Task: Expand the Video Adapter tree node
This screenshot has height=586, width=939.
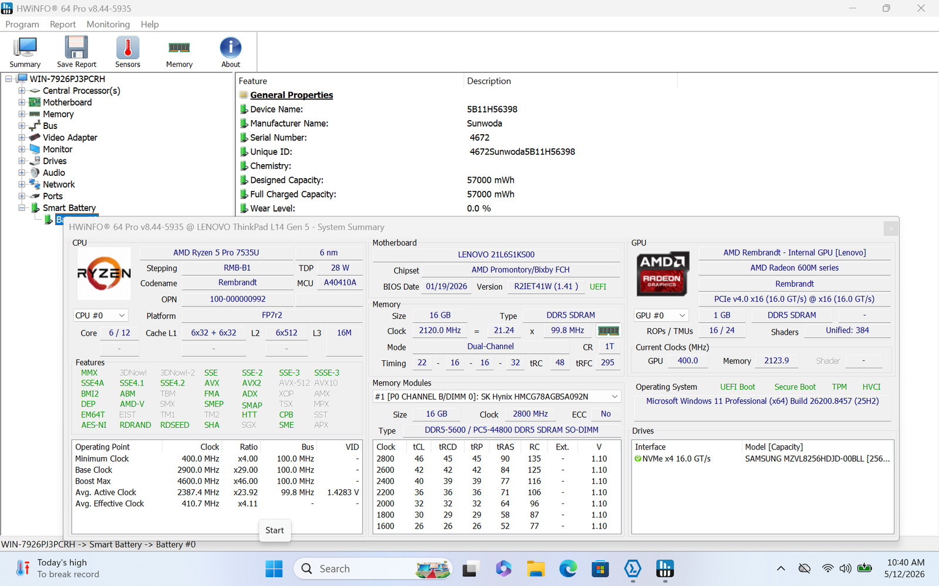Action: [x=22, y=138]
